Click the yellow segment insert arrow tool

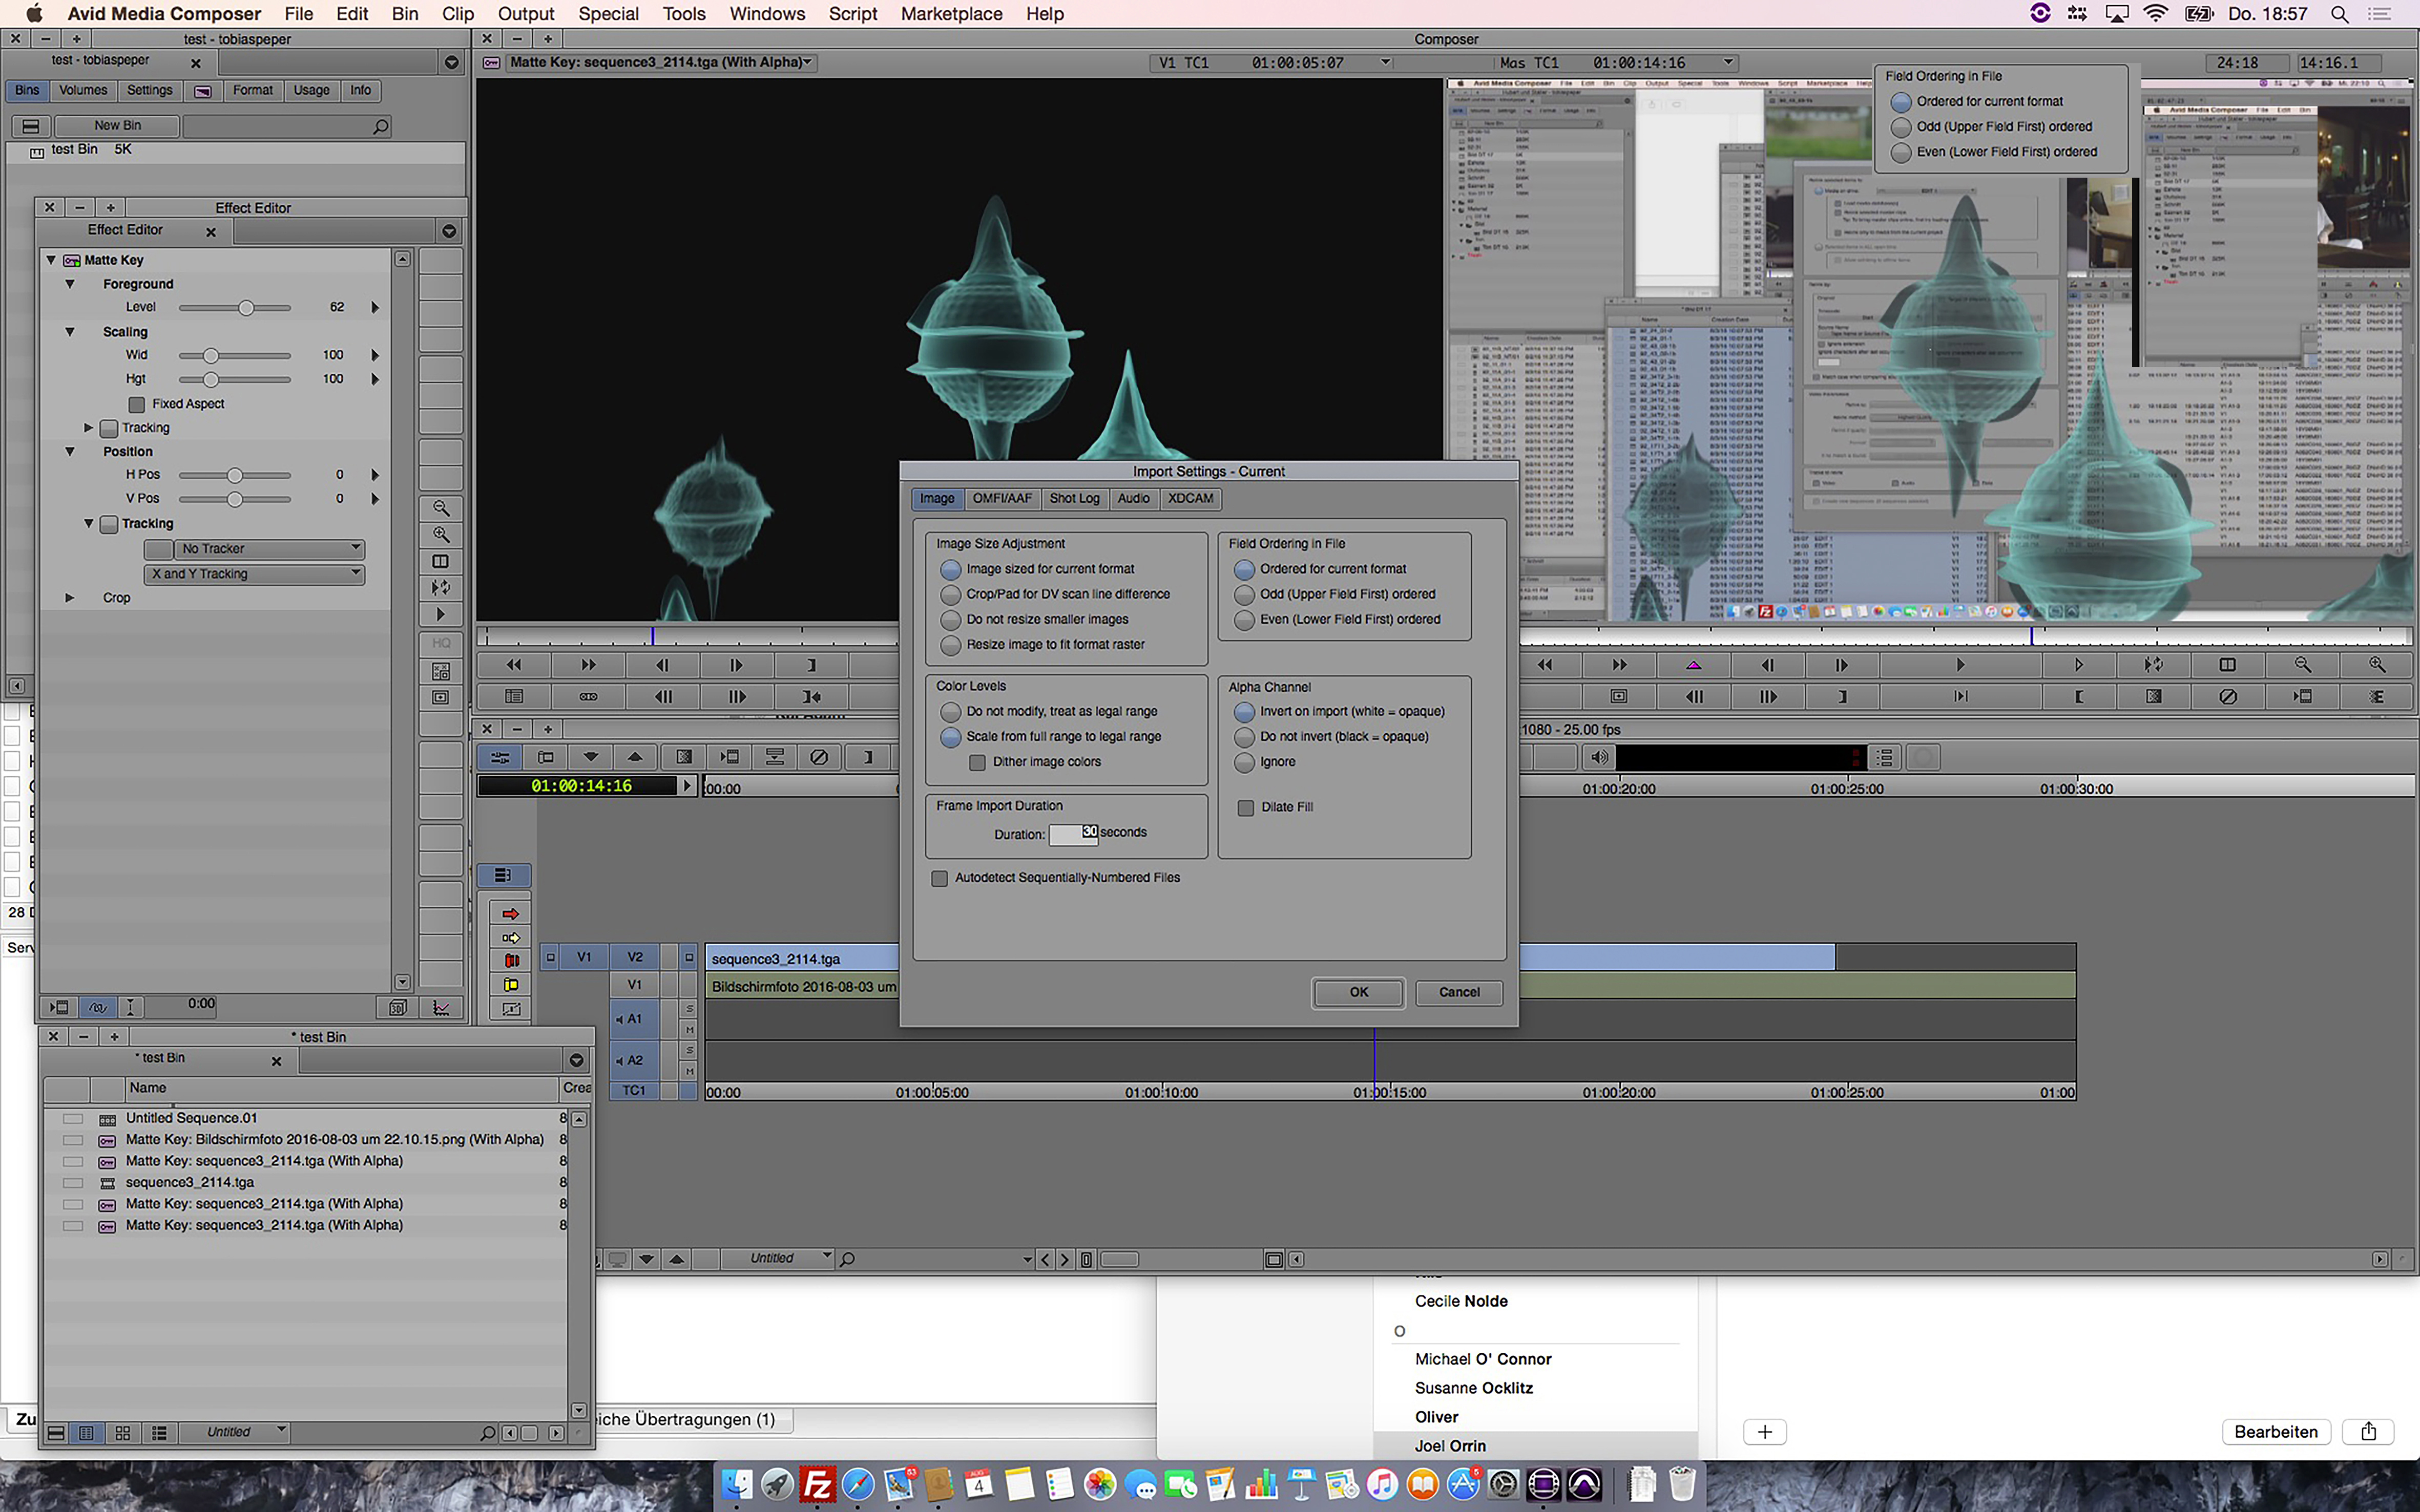coord(511,938)
